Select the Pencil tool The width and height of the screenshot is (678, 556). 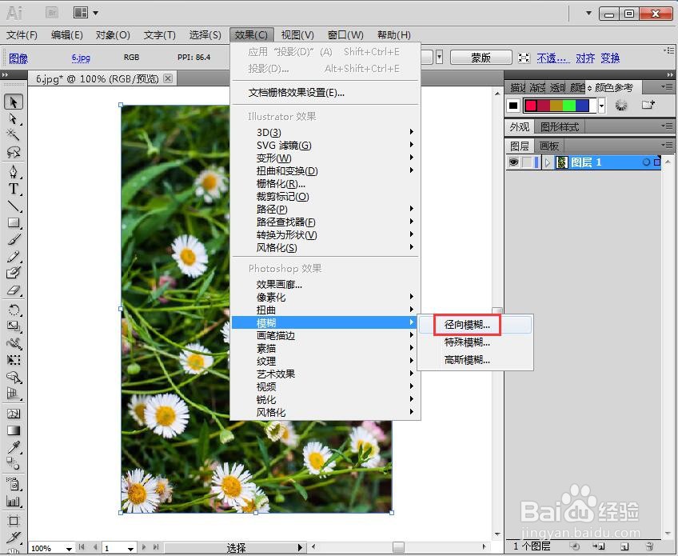tap(14, 256)
